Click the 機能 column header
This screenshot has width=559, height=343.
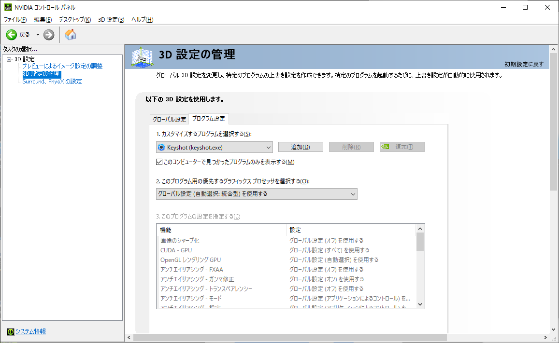pos(221,230)
